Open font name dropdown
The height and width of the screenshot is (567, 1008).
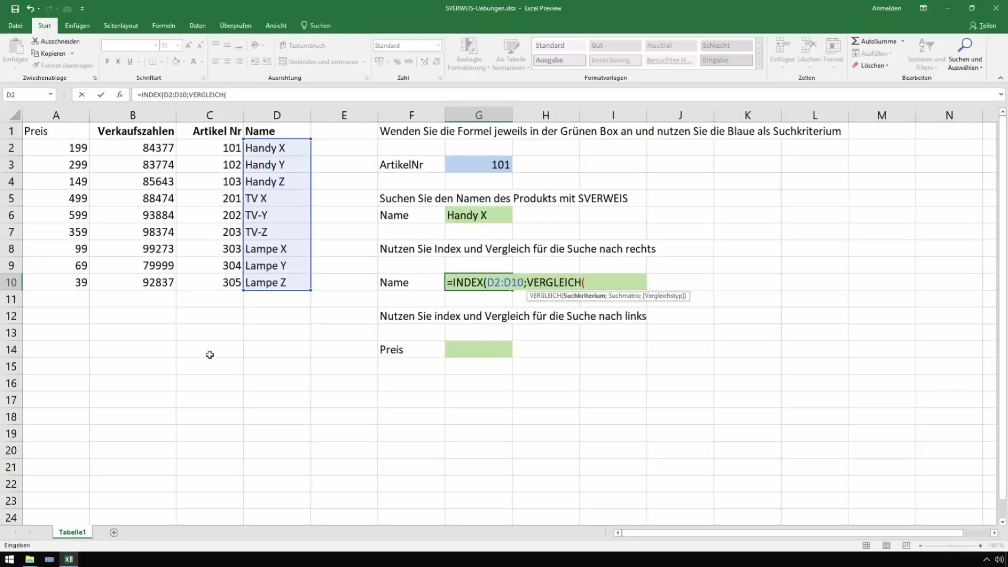pos(155,46)
